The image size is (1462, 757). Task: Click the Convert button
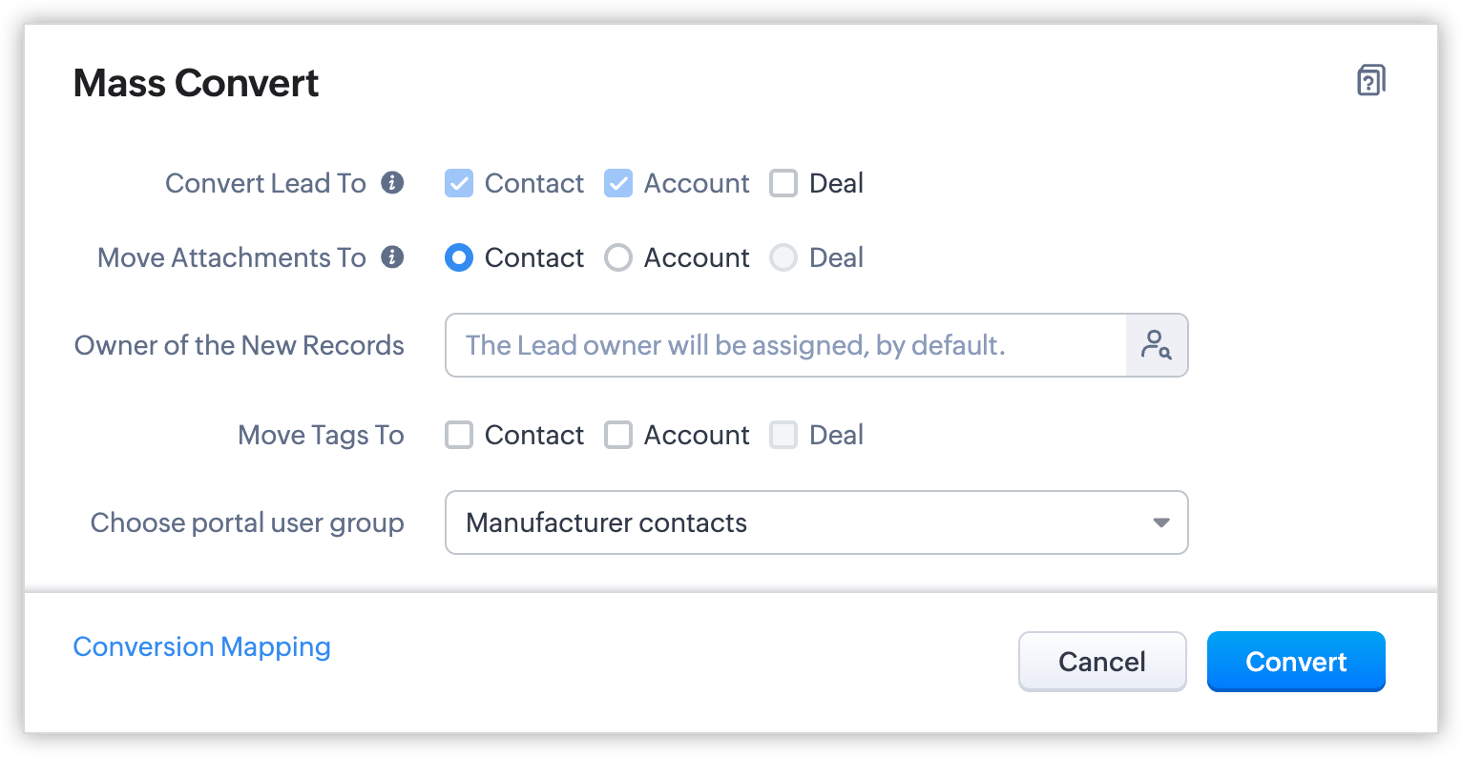1295,662
